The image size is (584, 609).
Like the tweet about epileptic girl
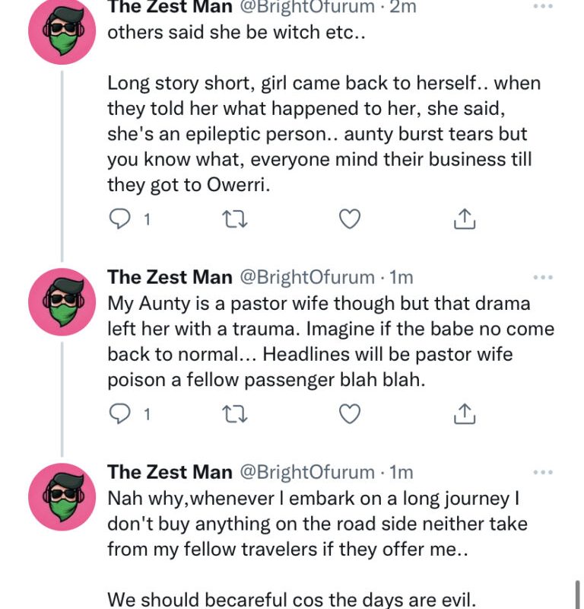click(348, 220)
